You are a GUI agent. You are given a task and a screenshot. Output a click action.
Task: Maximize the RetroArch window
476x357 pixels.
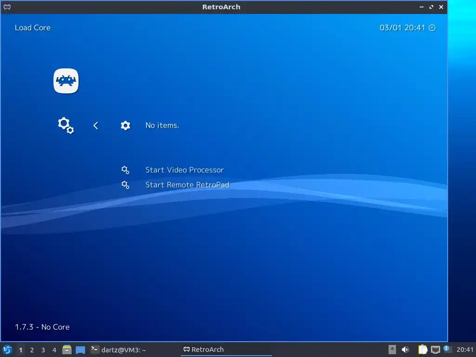[431, 7]
